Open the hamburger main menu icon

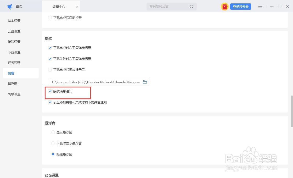coord(260,7)
